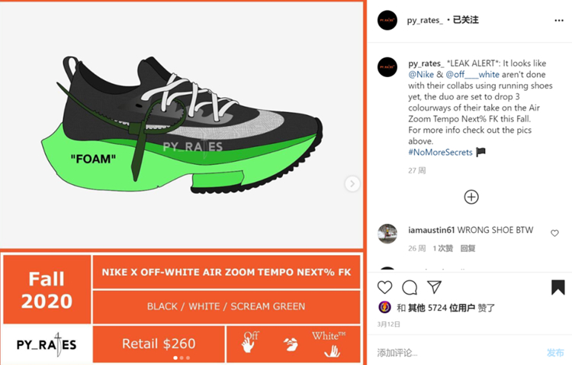Open comments via the speech bubble icon

[410, 288]
